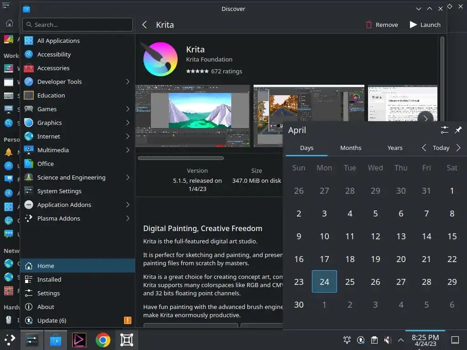Image resolution: width=467 pixels, height=350 pixels.
Task: Go to the Home page in Discover
Action: [78, 266]
